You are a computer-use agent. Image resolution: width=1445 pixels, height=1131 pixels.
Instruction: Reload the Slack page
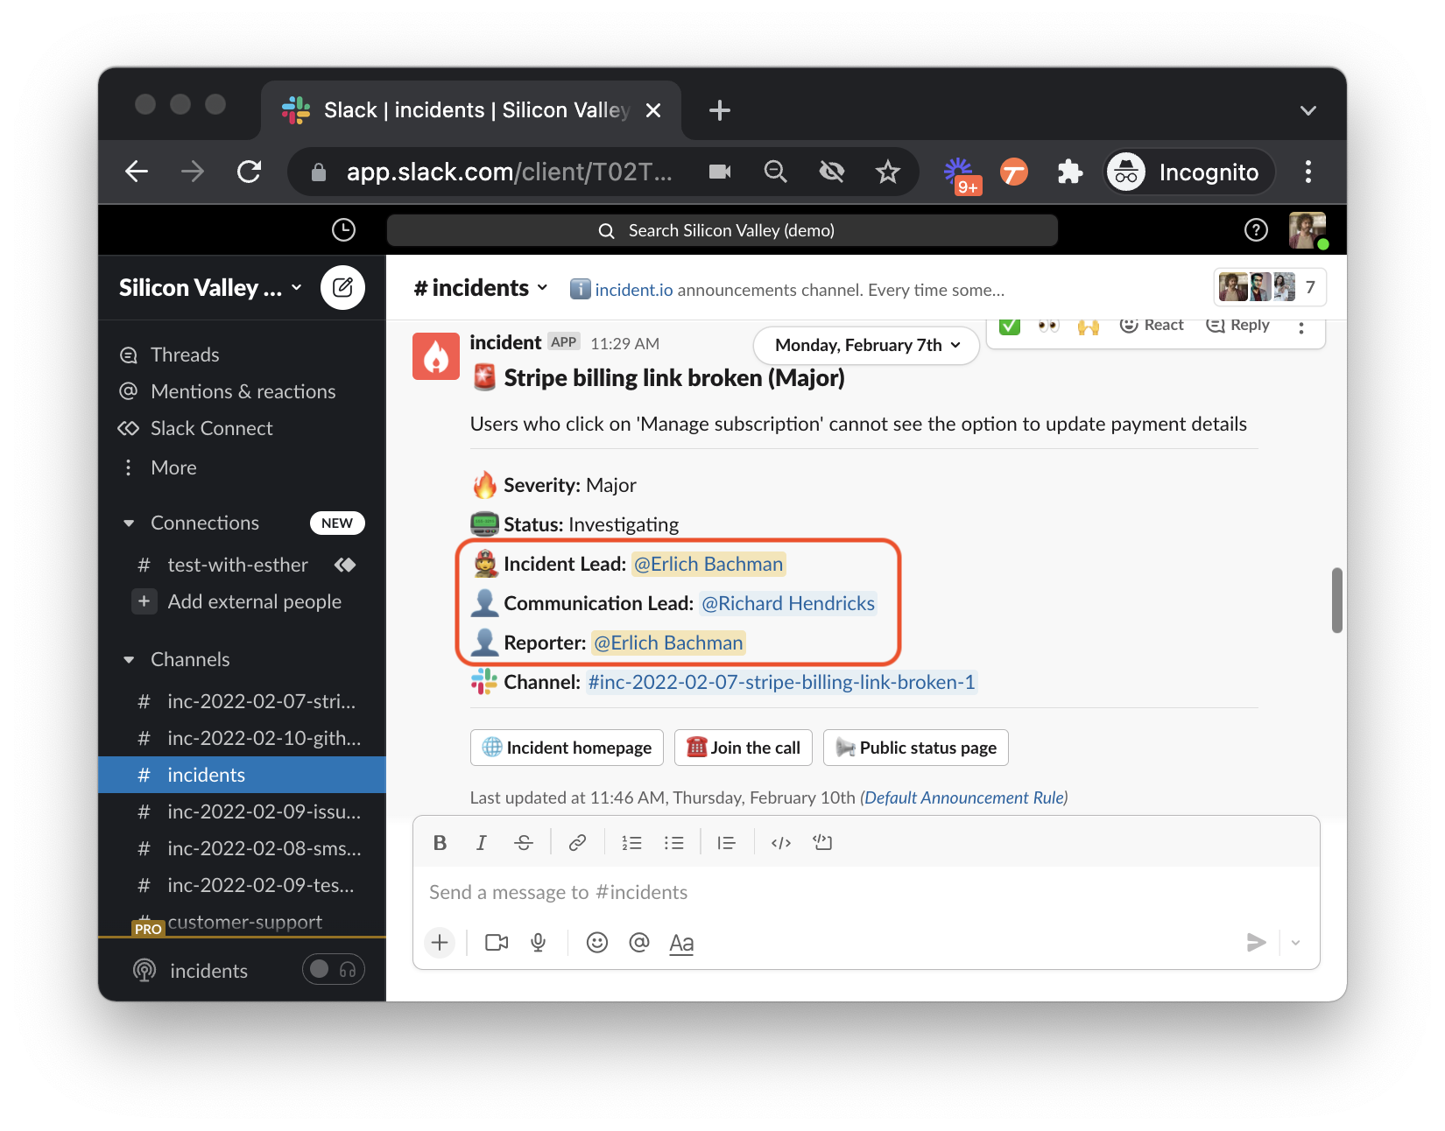pyautogui.click(x=250, y=172)
